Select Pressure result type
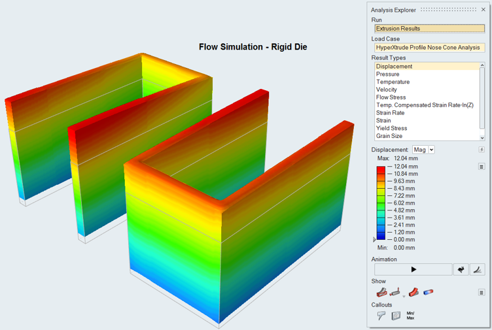492x330 pixels. 387,74
